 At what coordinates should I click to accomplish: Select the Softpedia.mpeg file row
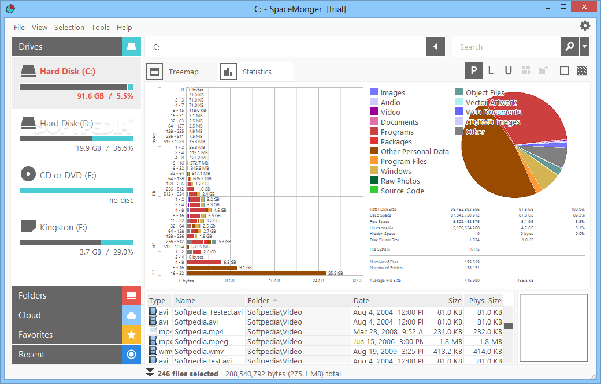coord(325,341)
